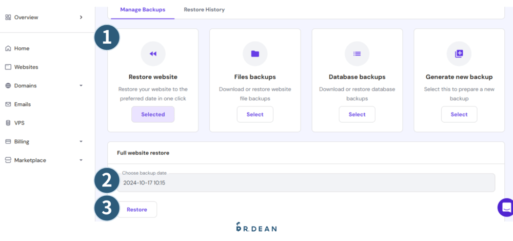Open the chat support bubble icon
This screenshot has width=513, height=241.
(506, 208)
